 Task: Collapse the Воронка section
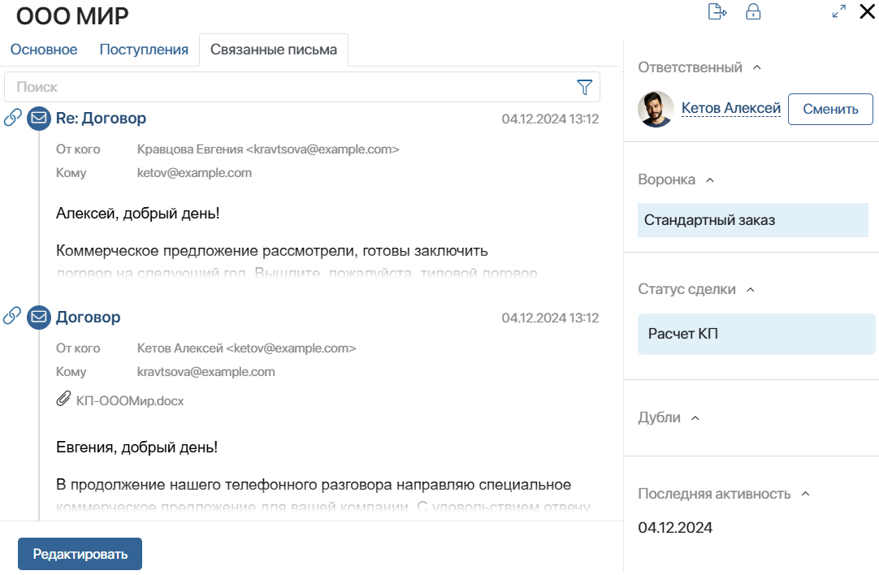(710, 180)
